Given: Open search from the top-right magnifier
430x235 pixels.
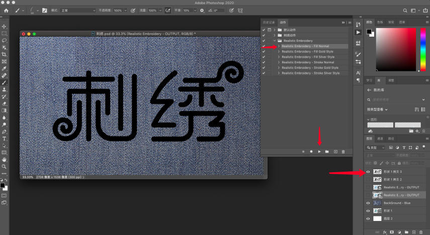Looking at the screenshot, I should (405, 11).
